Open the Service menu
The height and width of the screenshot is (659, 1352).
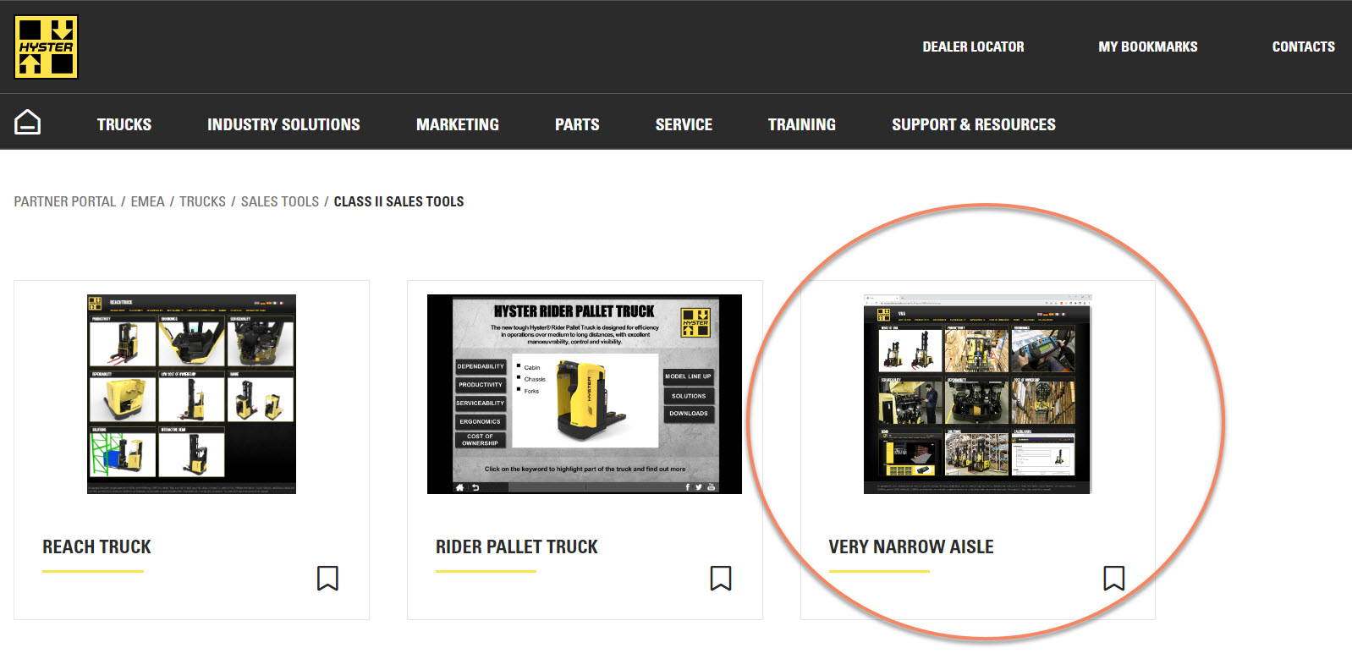click(684, 124)
